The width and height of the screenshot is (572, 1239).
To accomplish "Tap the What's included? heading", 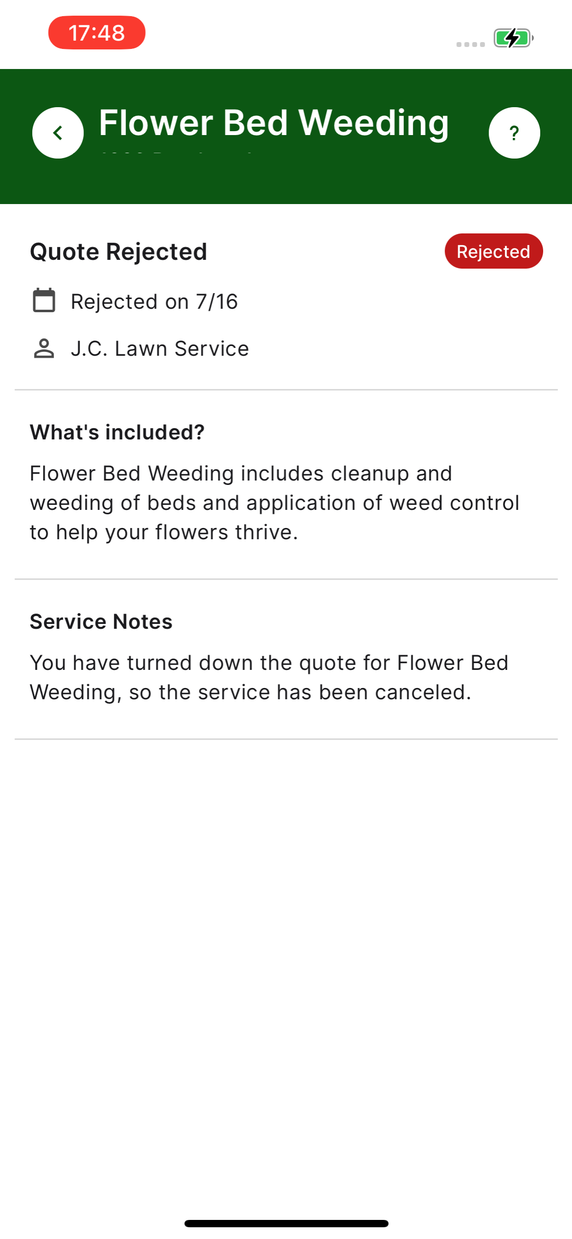I will [117, 432].
